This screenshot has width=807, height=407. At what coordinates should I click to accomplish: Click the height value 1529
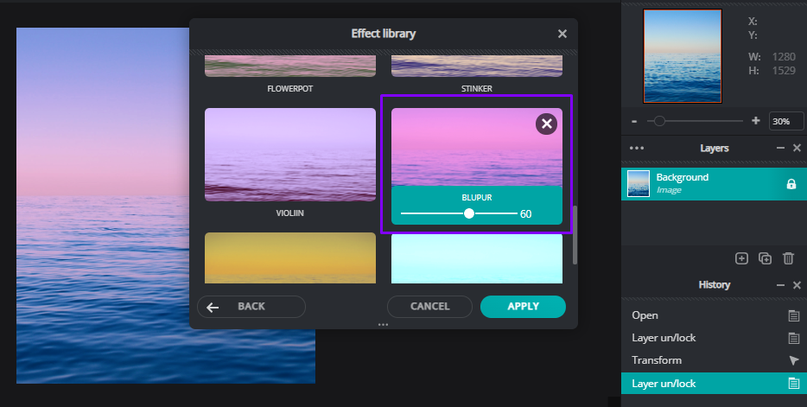click(784, 71)
